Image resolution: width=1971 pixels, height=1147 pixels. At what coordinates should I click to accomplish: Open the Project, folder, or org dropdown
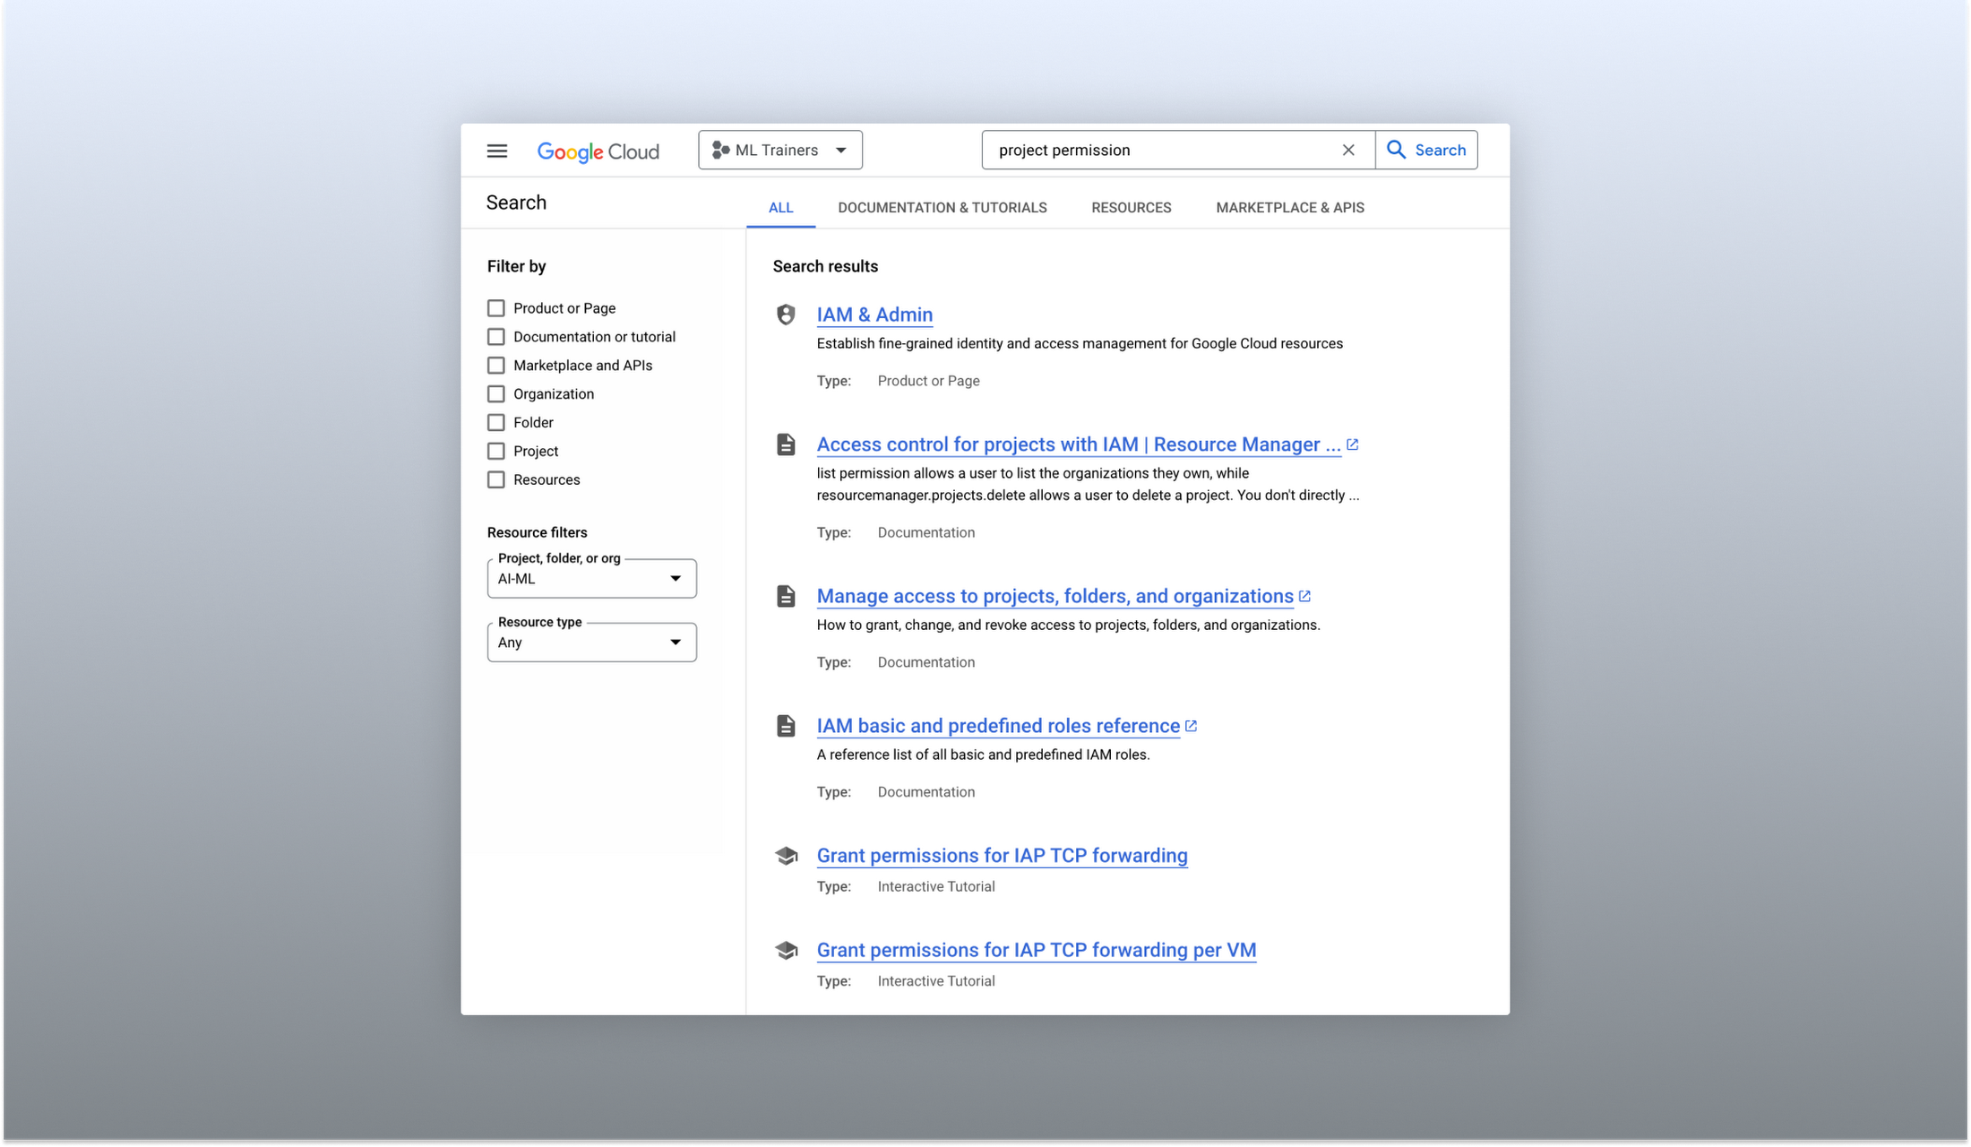coord(591,578)
